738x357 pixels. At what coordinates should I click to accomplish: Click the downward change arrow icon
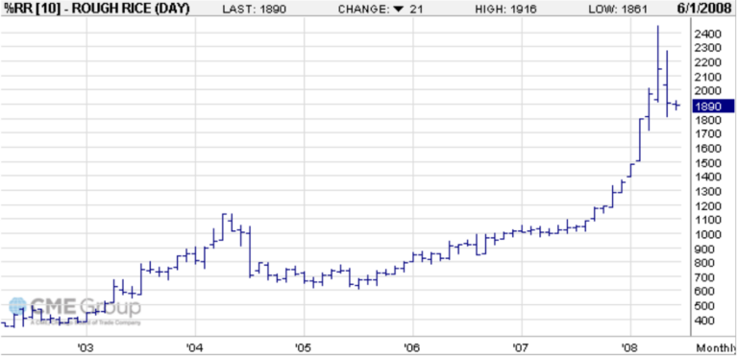click(399, 10)
